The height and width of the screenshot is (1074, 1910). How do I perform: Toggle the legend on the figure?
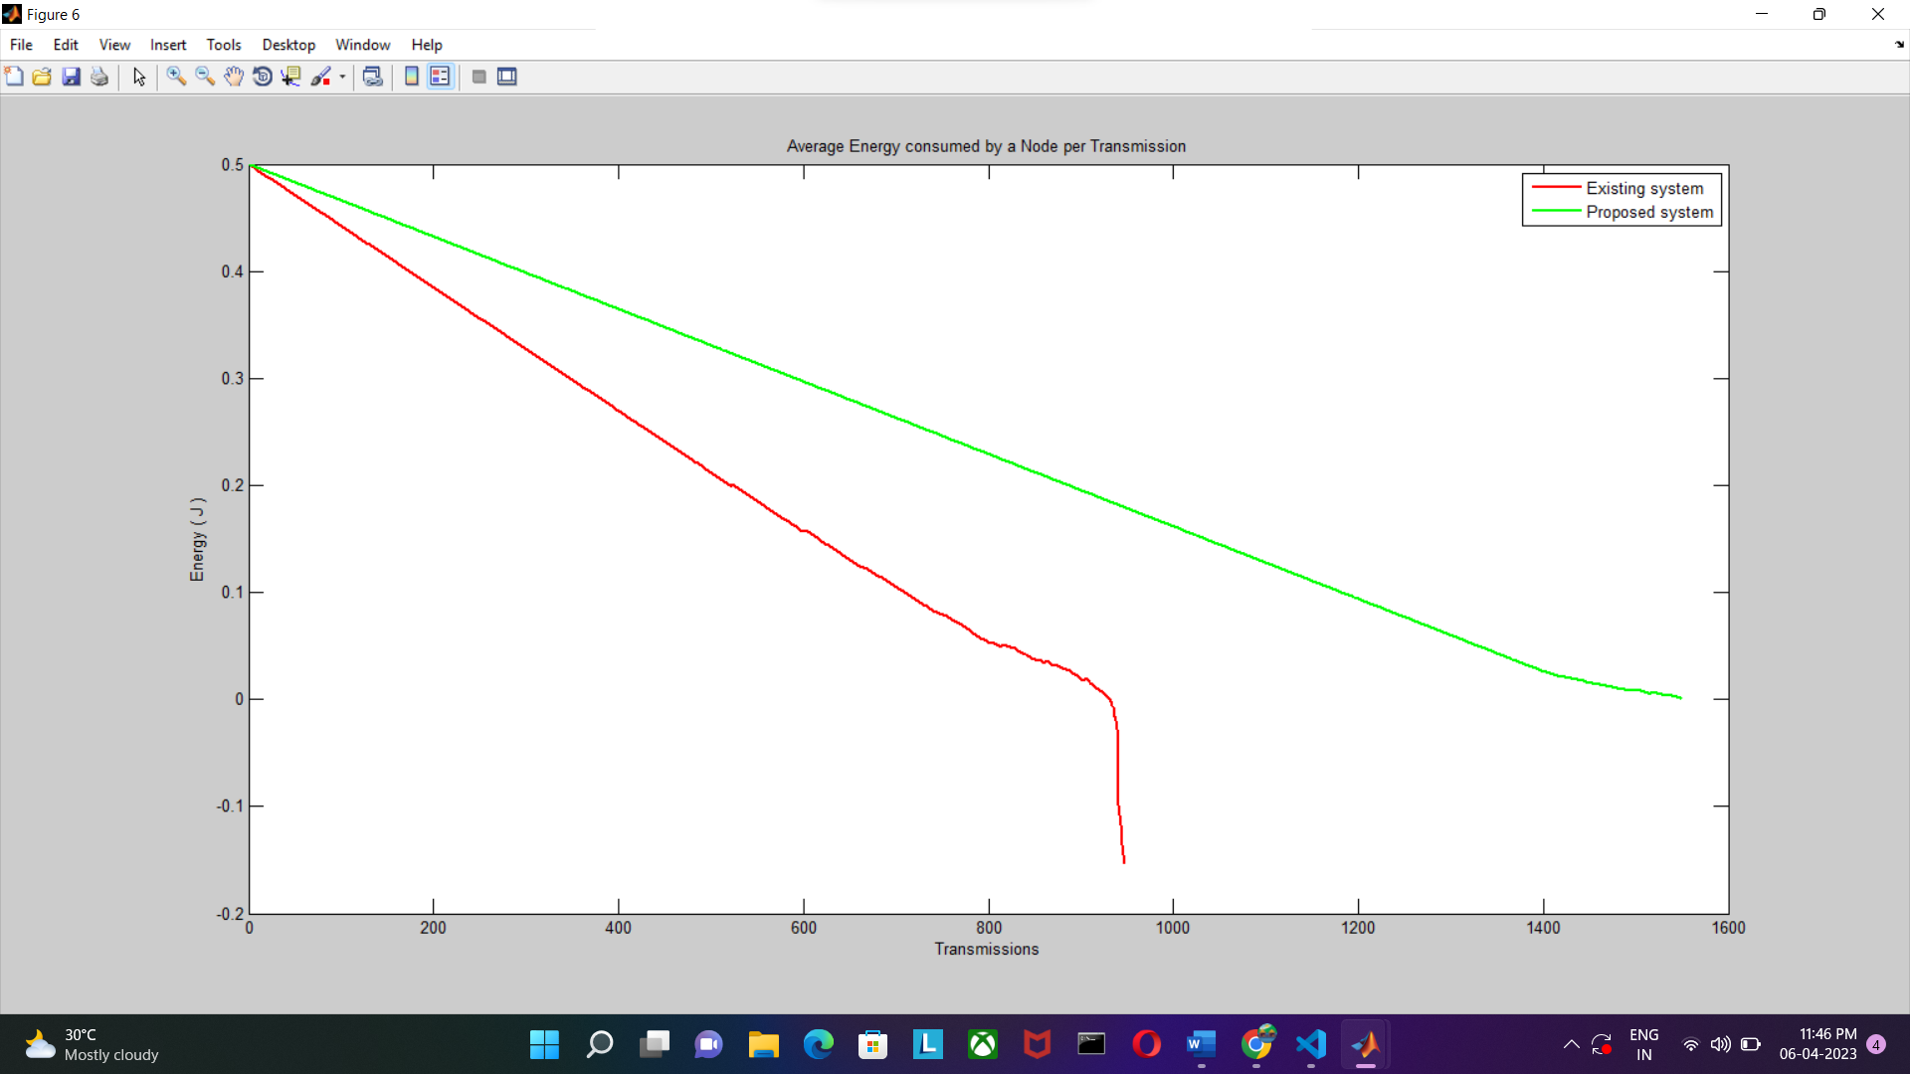click(x=440, y=77)
